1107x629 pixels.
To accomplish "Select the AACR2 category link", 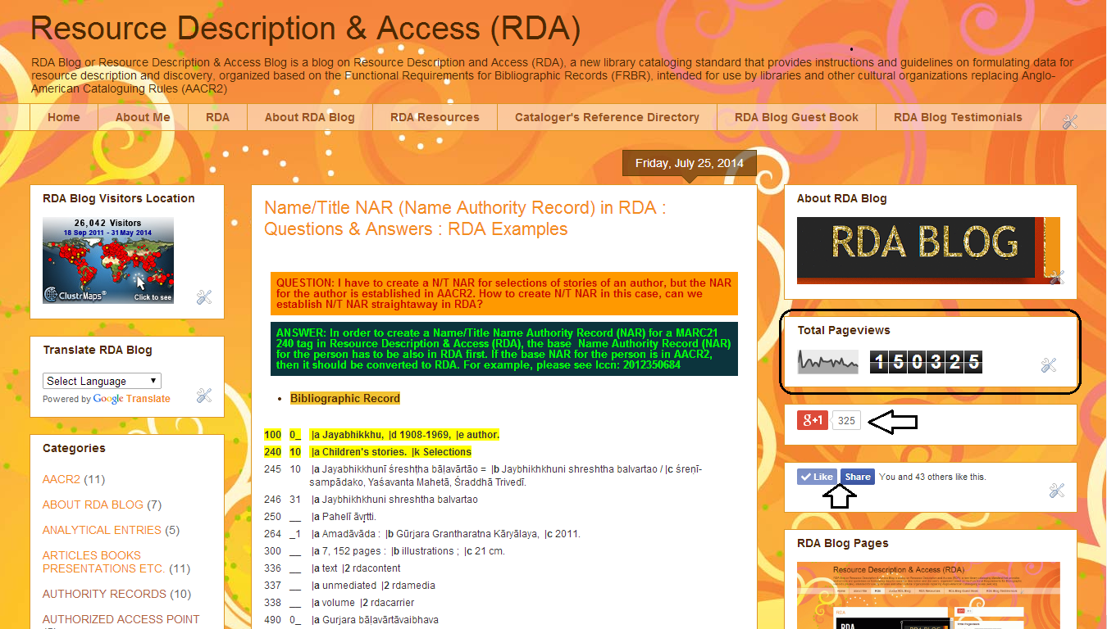I will tap(61, 479).
